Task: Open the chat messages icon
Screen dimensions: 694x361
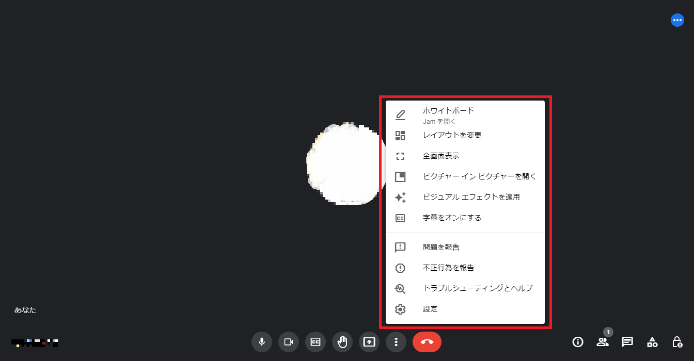Action: click(627, 342)
